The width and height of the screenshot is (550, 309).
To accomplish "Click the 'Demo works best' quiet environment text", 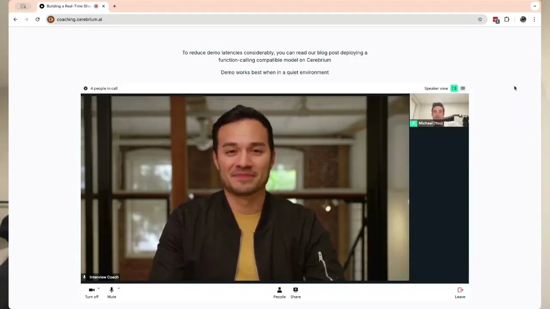I will (x=275, y=73).
